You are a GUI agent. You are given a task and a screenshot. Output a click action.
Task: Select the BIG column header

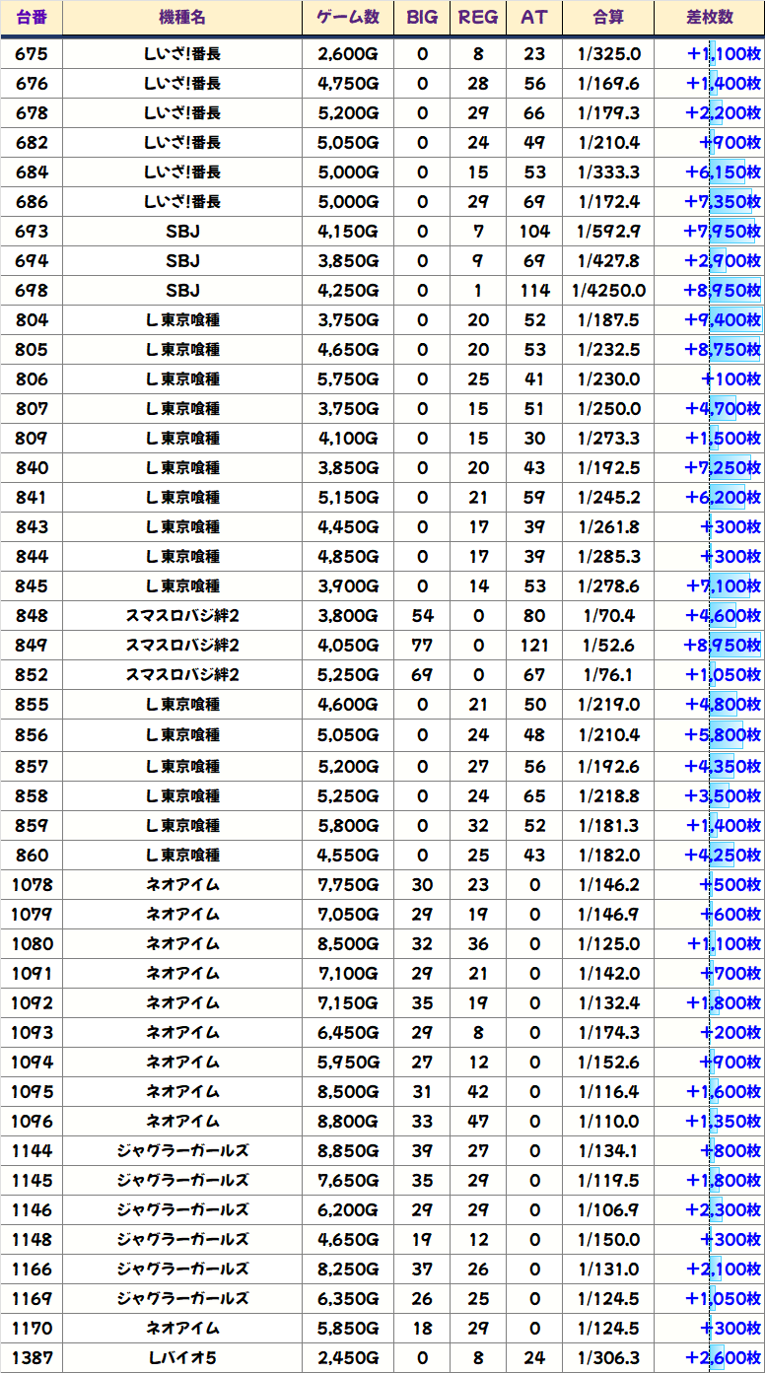click(422, 18)
